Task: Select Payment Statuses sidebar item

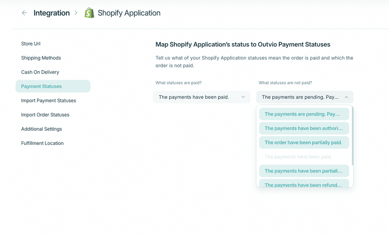Action: pyautogui.click(x=52, y=86)
